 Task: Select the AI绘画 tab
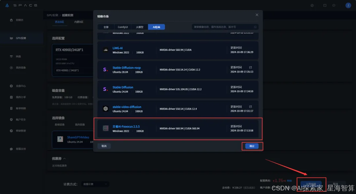coord(157,27)
